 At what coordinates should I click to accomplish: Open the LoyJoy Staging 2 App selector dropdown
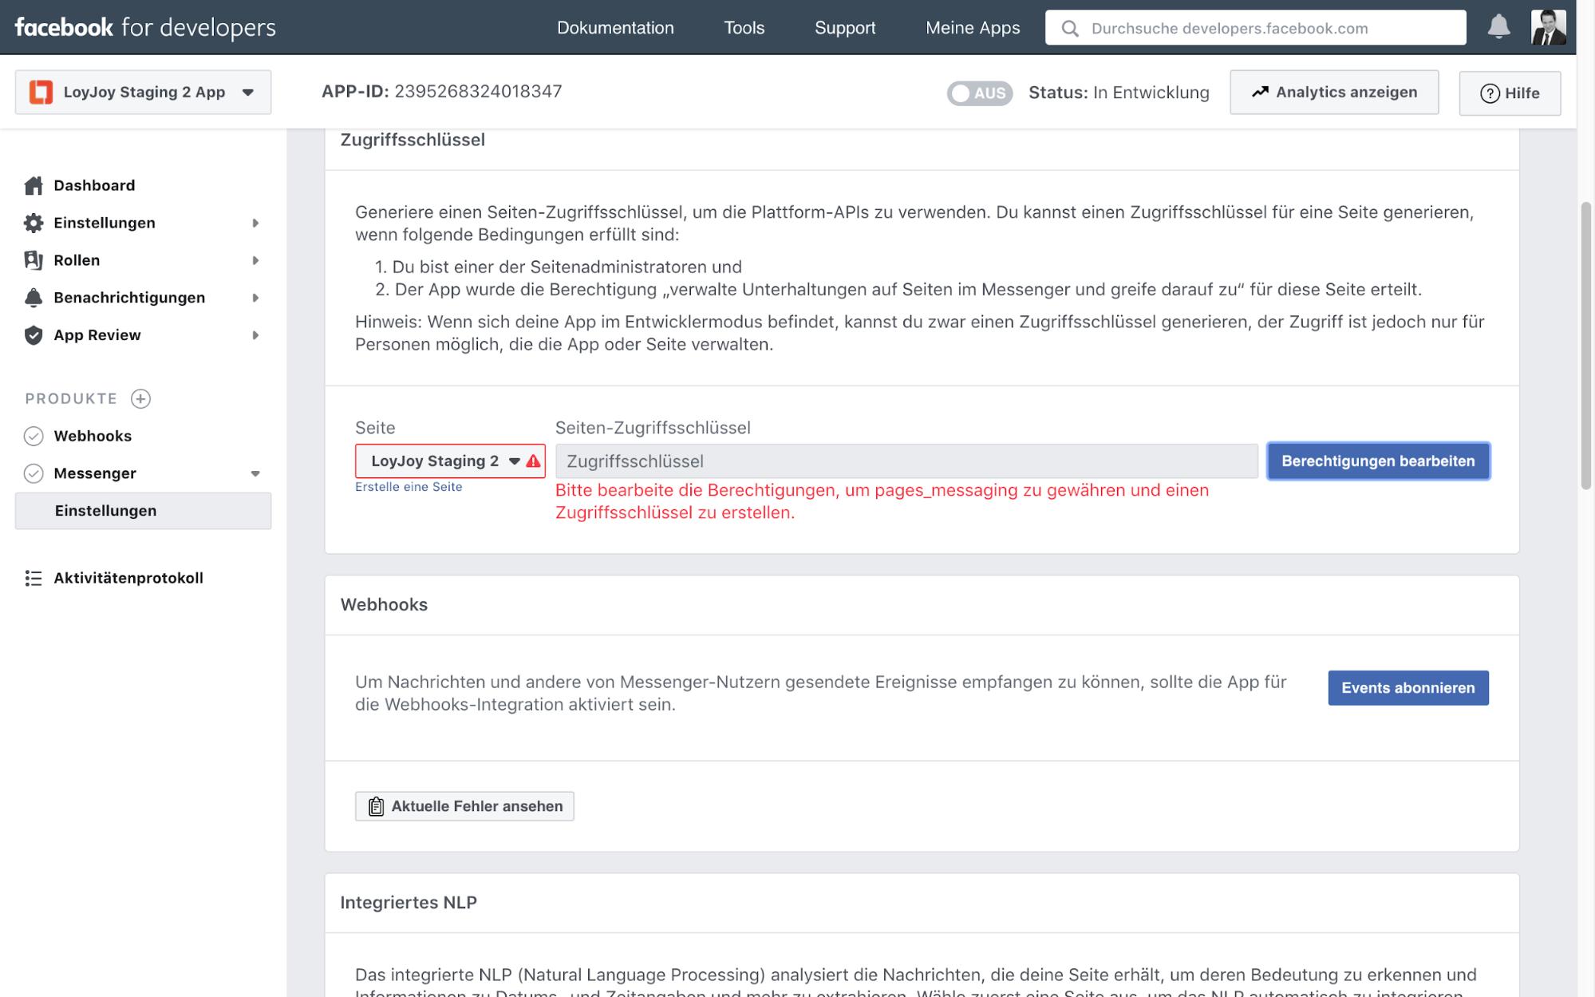click(x=143, y=93)
